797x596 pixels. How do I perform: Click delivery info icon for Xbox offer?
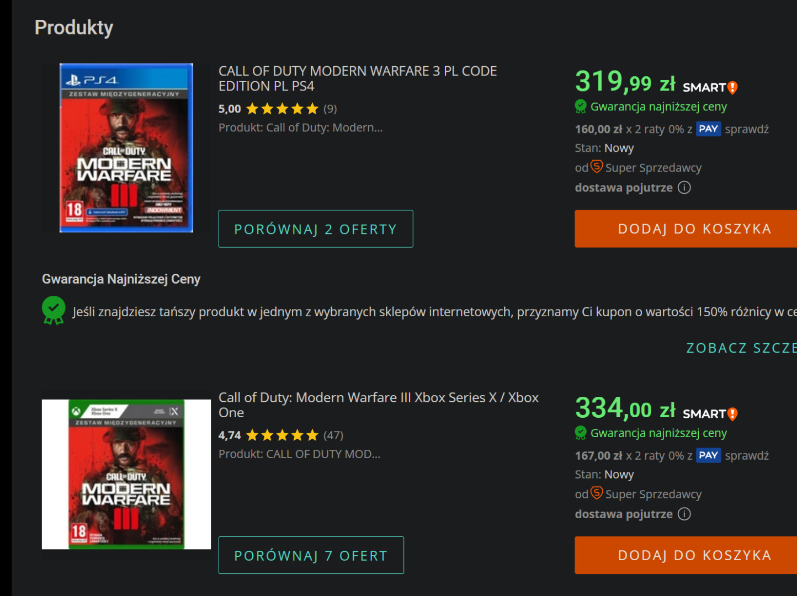(x=684, y=514)
